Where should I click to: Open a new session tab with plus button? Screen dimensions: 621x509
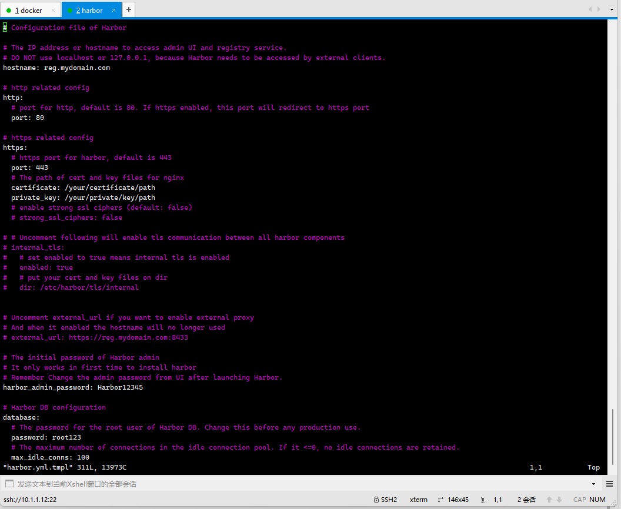(x=129, y=9)
